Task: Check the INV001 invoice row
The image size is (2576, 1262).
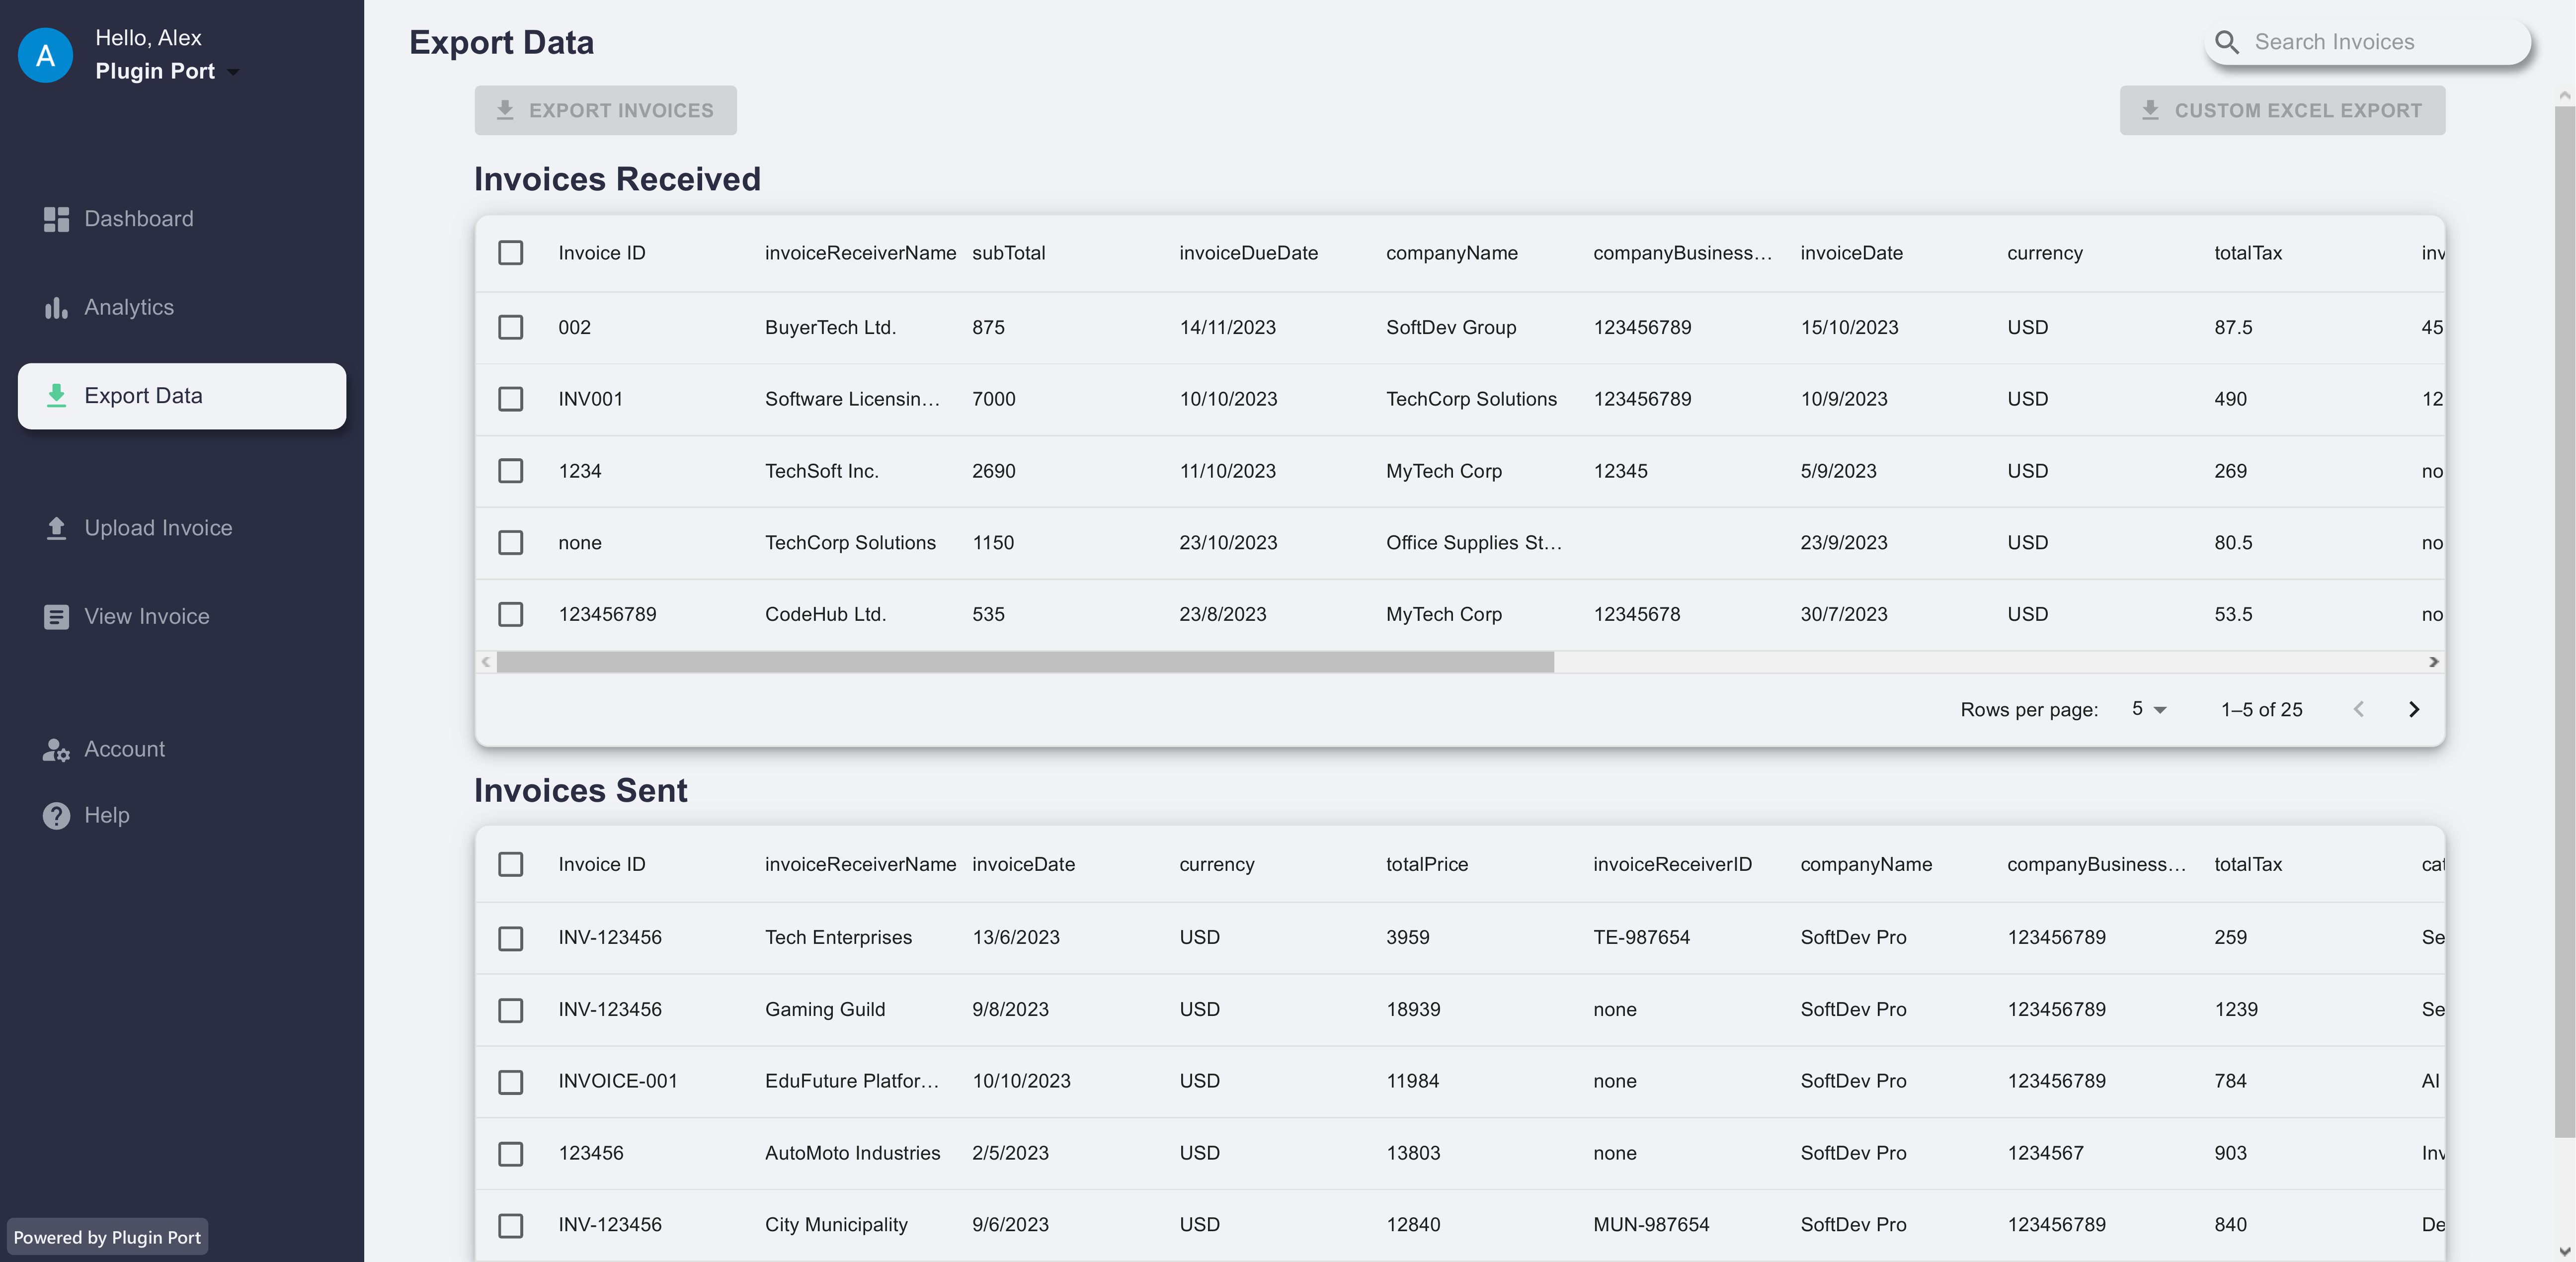Action: [511, 399]
